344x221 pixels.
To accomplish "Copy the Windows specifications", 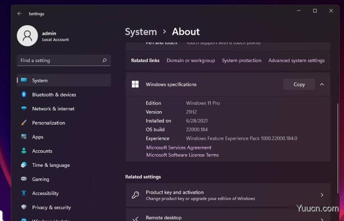I will [x=299, y=84].
